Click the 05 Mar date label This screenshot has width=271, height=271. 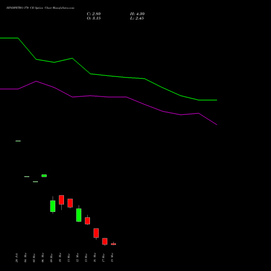pyautogui.click(x=34, y=257)
